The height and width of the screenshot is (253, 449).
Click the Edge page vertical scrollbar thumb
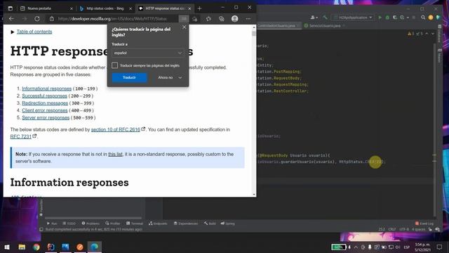pyautogui.click(x=254, y=34)
